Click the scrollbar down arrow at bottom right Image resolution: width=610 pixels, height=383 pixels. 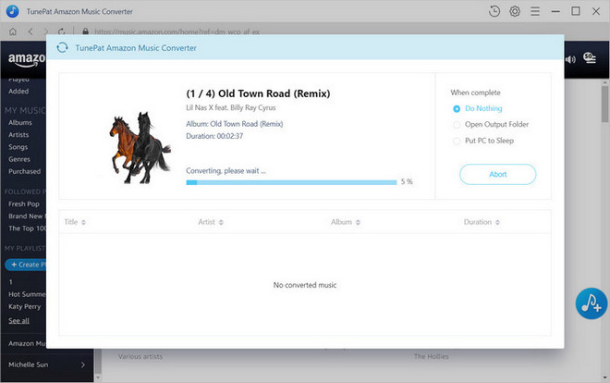(605, 377)
